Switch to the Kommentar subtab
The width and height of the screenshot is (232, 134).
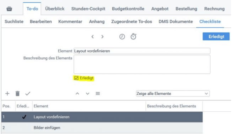[x=70, y=22]
